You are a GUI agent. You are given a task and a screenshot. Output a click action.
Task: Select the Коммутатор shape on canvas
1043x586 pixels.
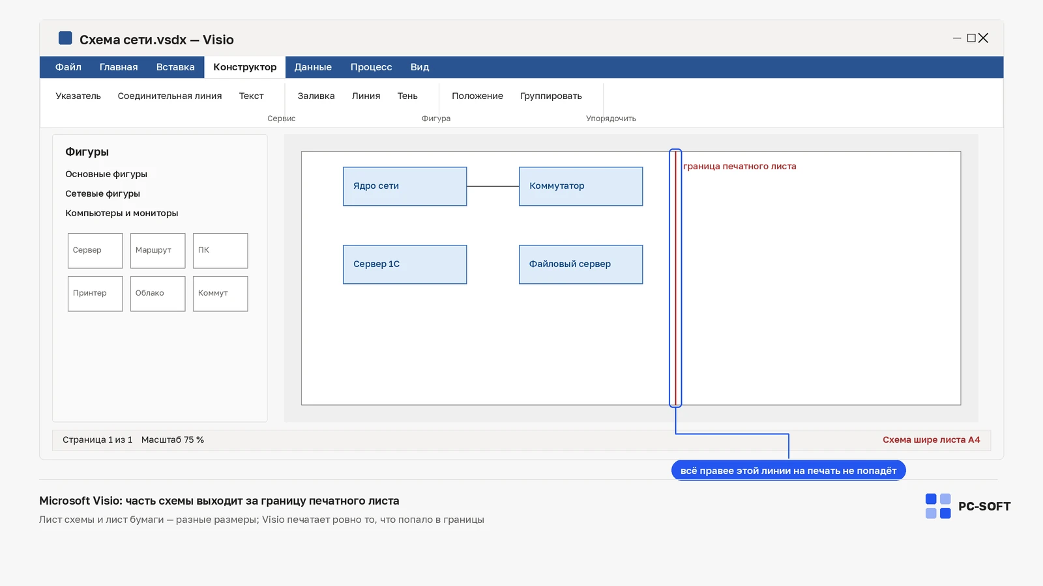(x=581, y=186)
